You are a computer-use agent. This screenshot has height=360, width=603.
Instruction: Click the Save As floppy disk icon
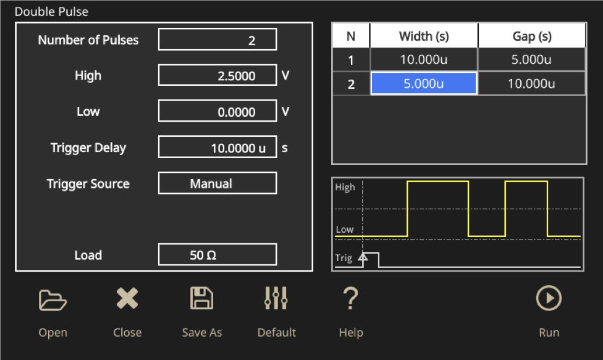[201, 299]
